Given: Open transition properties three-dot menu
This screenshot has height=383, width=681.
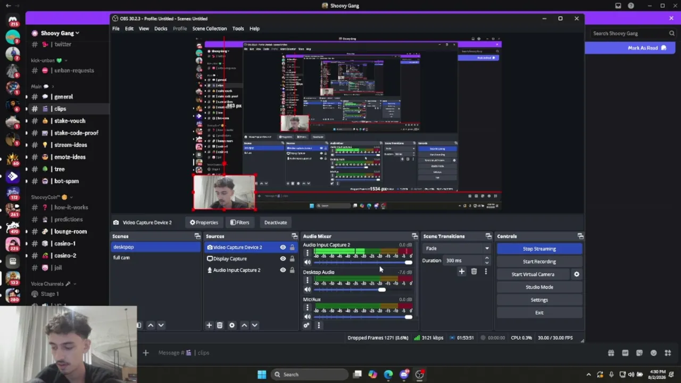Looking at the screenshot, I should [x=486, y=271].
